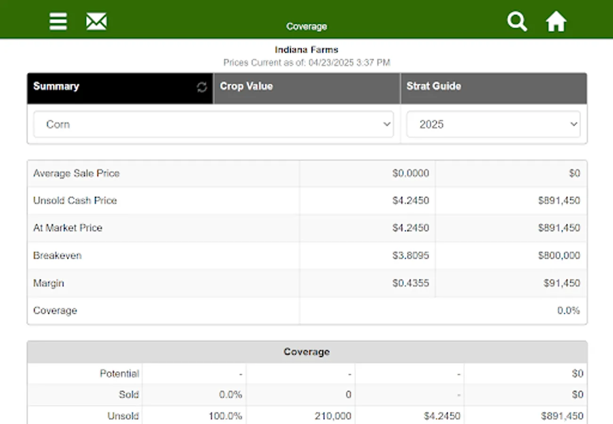This screenshot has width=613, height=424.
Task: Click the refresh icon on Summary tab
Action: pyautogui.click(x=202, y=87)
